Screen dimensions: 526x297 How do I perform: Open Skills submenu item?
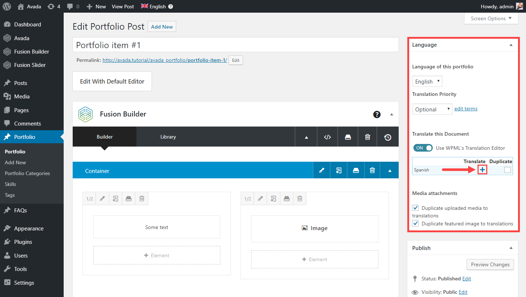[10, 184]
